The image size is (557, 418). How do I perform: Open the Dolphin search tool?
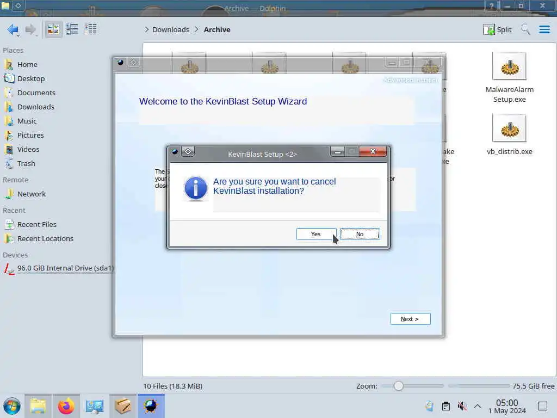point(525,29)
